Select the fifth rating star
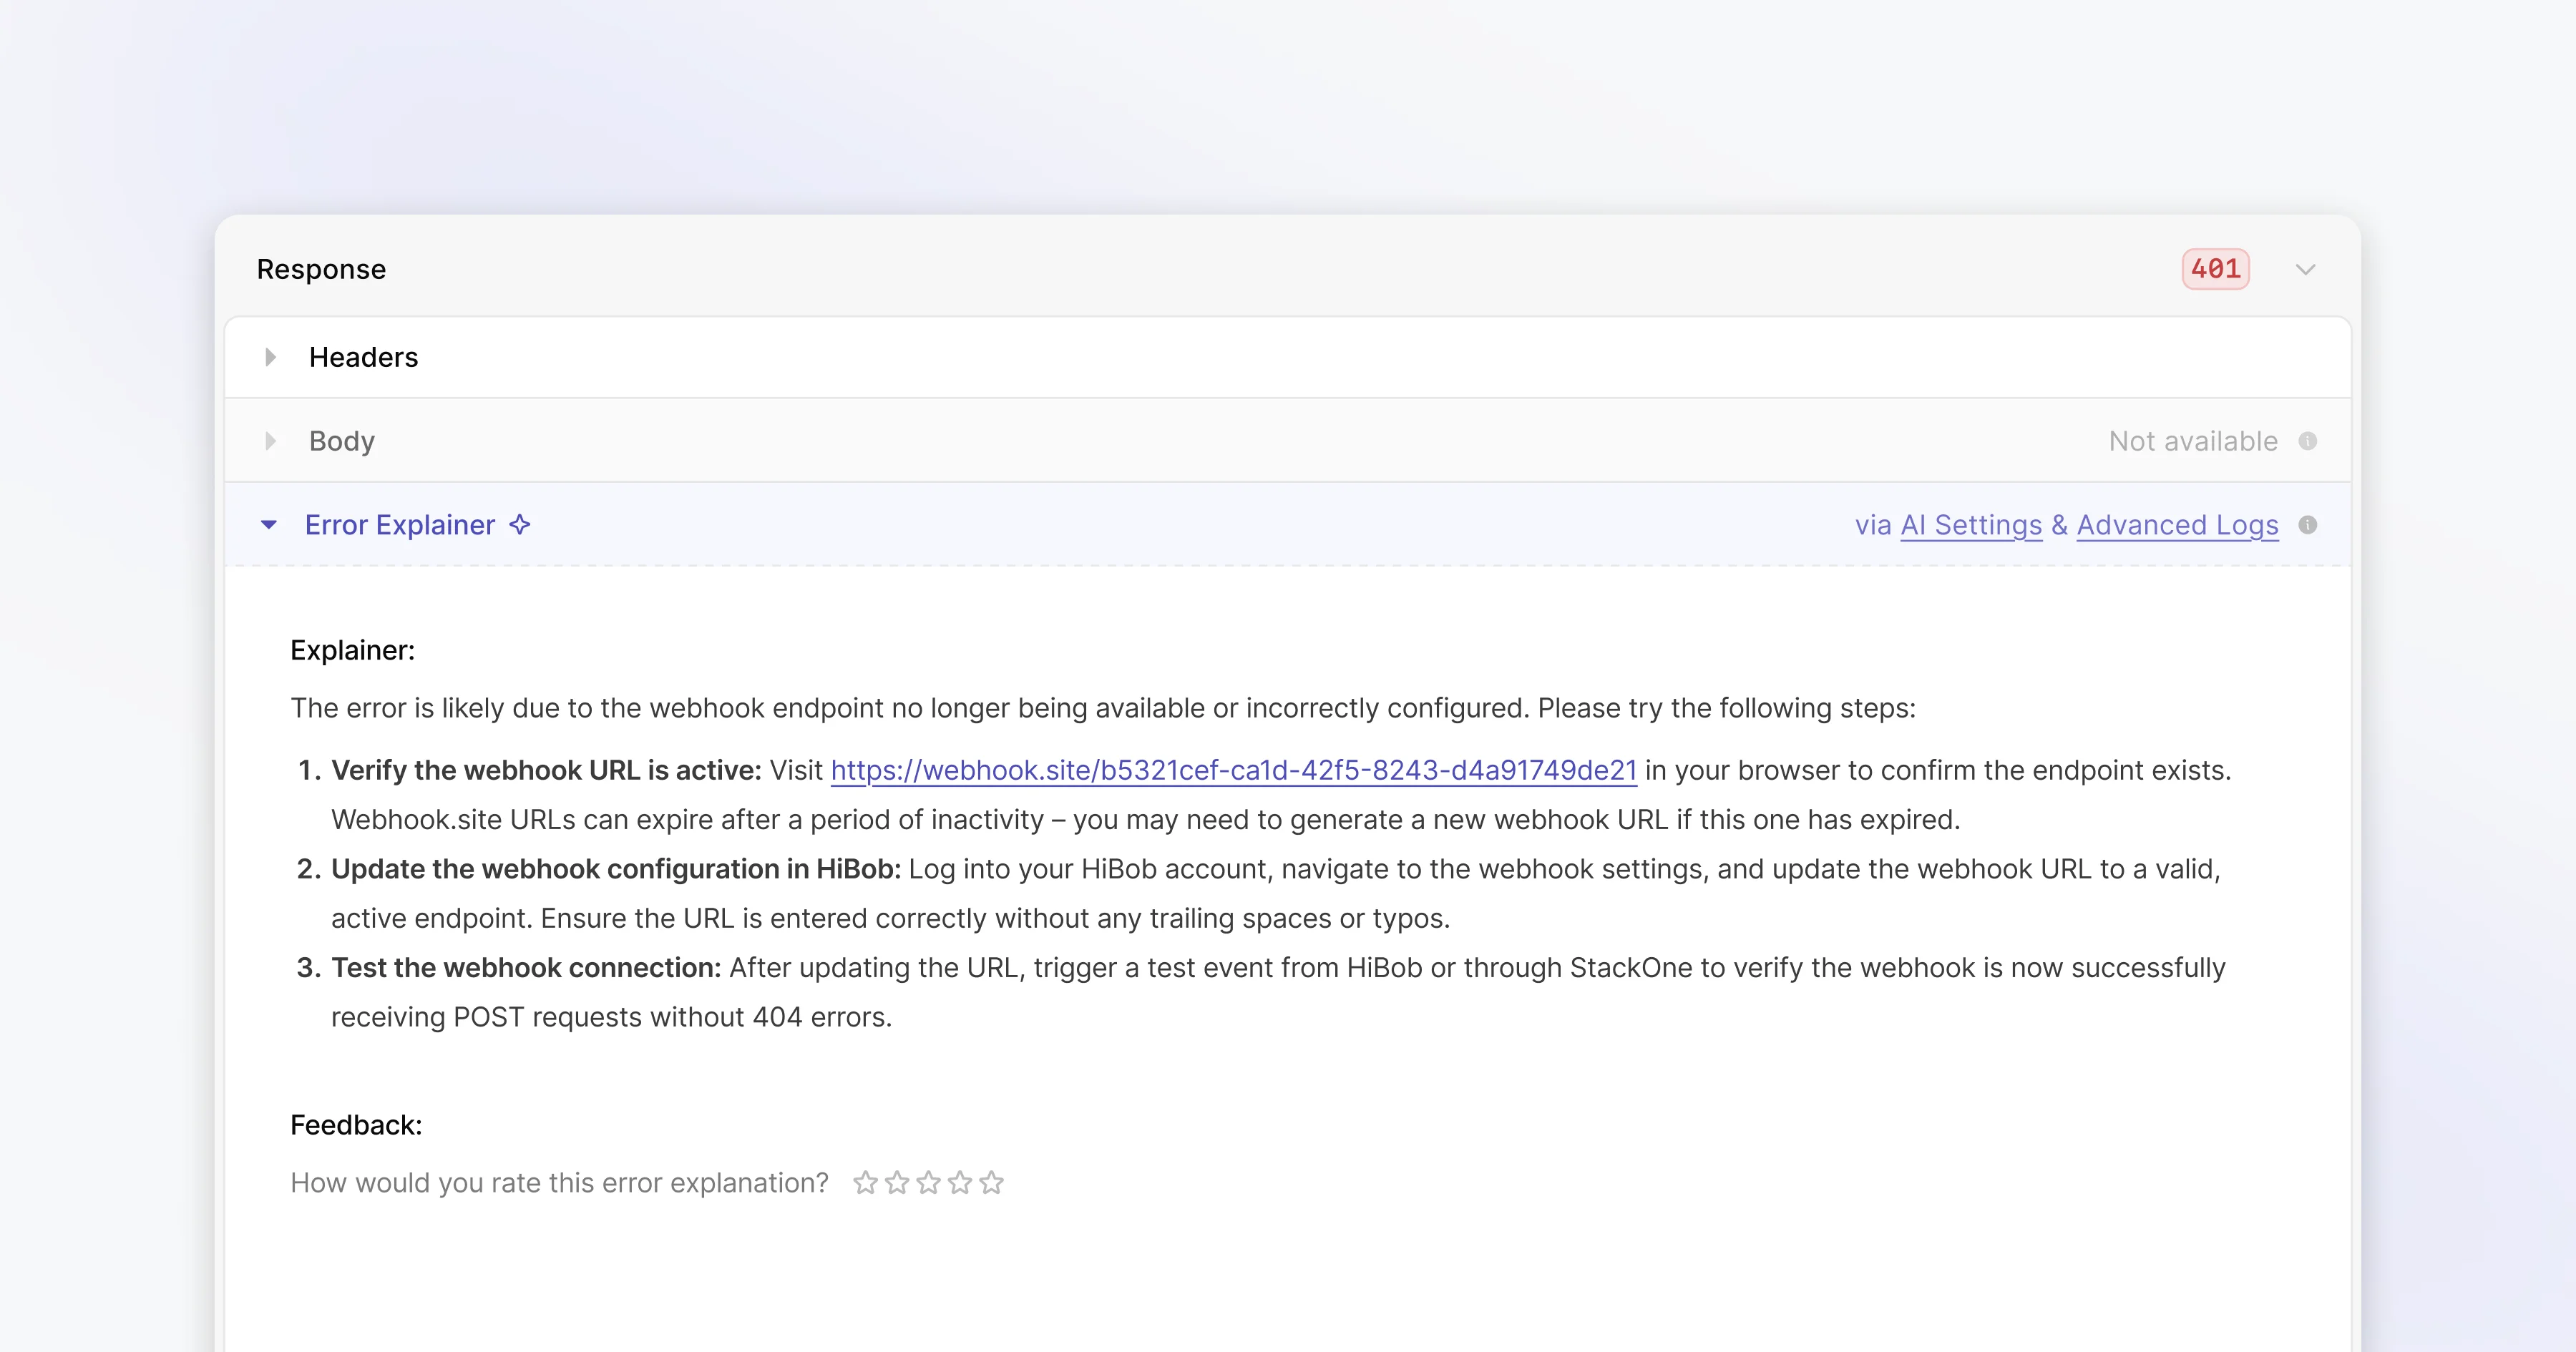This screenshot has height=1352, width=2576. tap(992, 1183)
